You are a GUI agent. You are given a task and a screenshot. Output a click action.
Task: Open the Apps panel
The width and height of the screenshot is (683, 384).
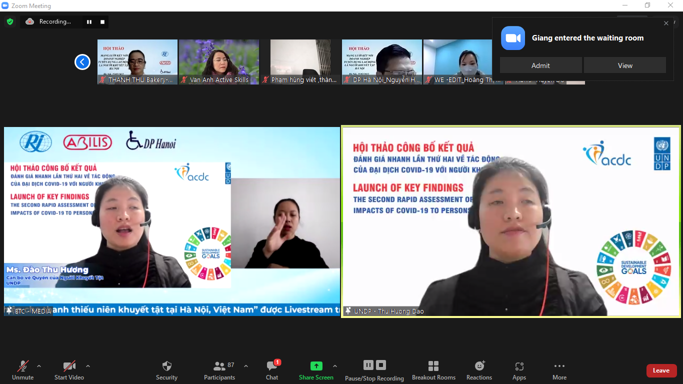(519, 370)
